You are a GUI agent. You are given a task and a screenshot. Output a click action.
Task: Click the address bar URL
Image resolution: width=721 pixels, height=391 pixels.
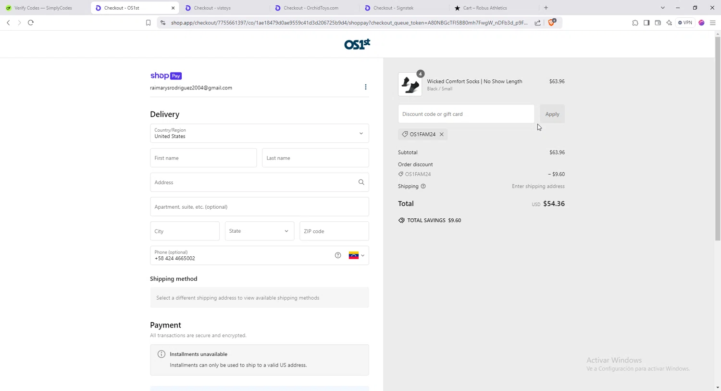[349, 23]
